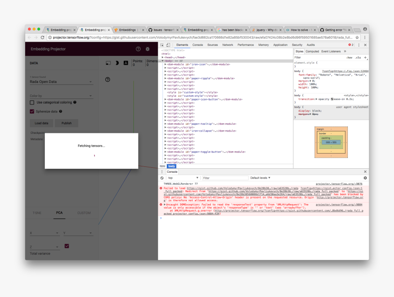
Task: Switch to the DevTools Console tab
Action: click(x=198, y=45)
